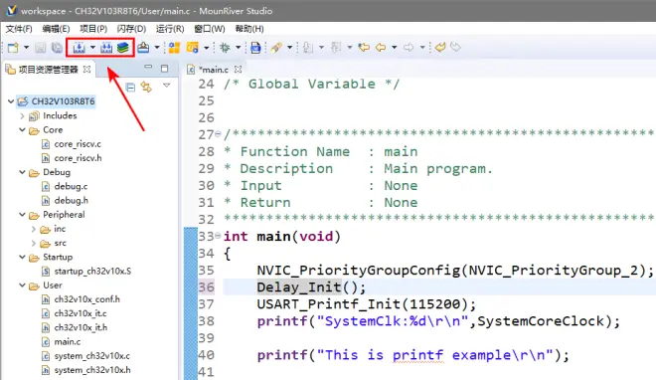Select the 项目资源管理器 panel tab

coord(48,70)
